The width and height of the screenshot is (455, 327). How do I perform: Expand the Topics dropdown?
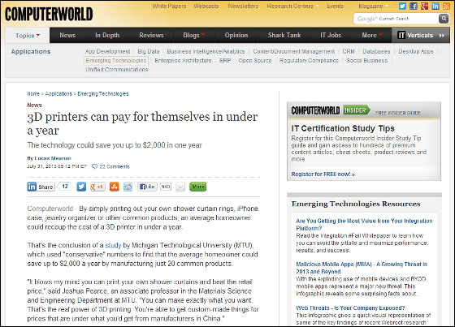28,36
